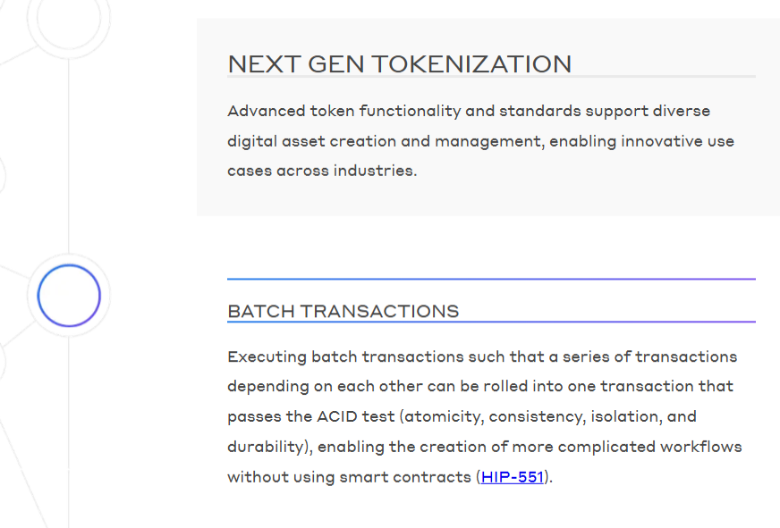The image size is (780, 528).
Task: Click the timeline line below the gradient circle
Action: (x=69, y=429)
